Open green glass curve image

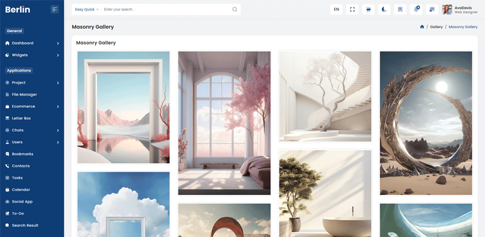tap(426, 221)
